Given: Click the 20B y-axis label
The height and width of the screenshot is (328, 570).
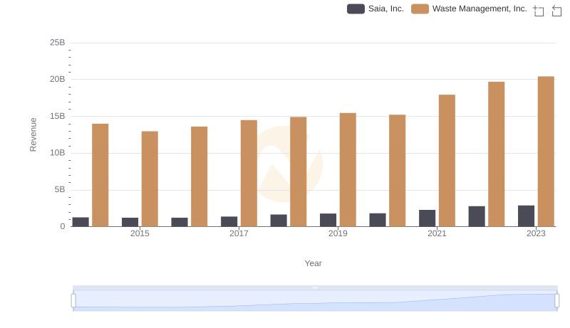Looking at the screenshot, I should coord(58,80).
